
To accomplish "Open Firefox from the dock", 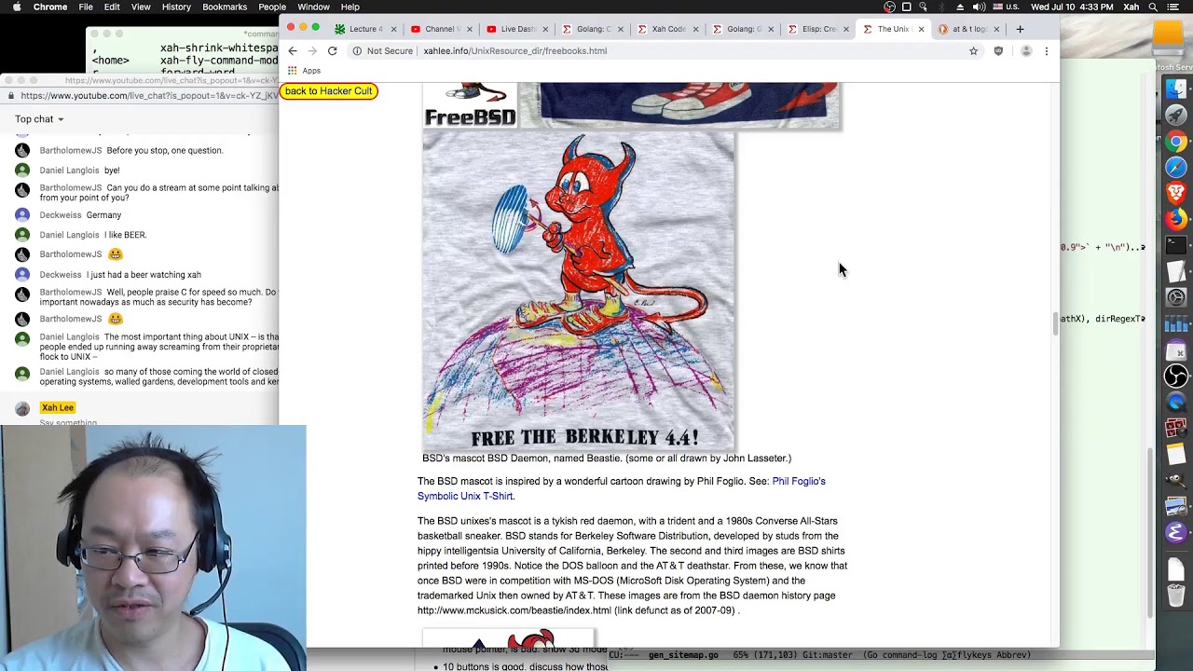I will pos(1176,220).
